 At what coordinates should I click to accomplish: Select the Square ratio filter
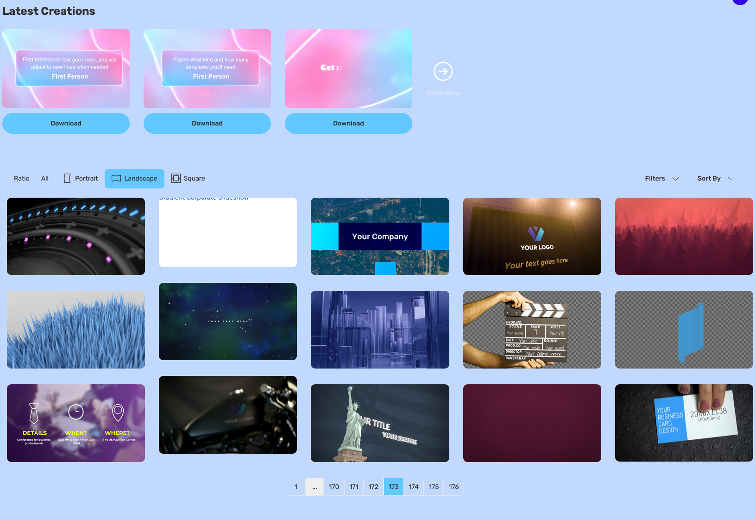tap(188, 179)
